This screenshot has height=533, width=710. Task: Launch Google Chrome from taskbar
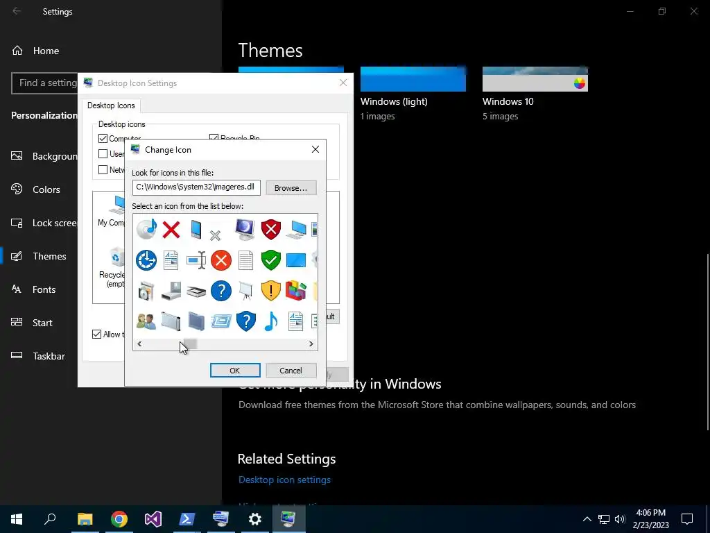pyautogui.click(x=119, y=519)
